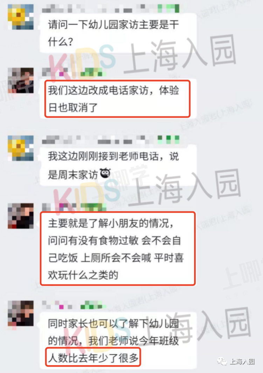Tap the avatar next to 我们这边改成电话家访 message
The image size is (263, 373).
tap(21, 80)
